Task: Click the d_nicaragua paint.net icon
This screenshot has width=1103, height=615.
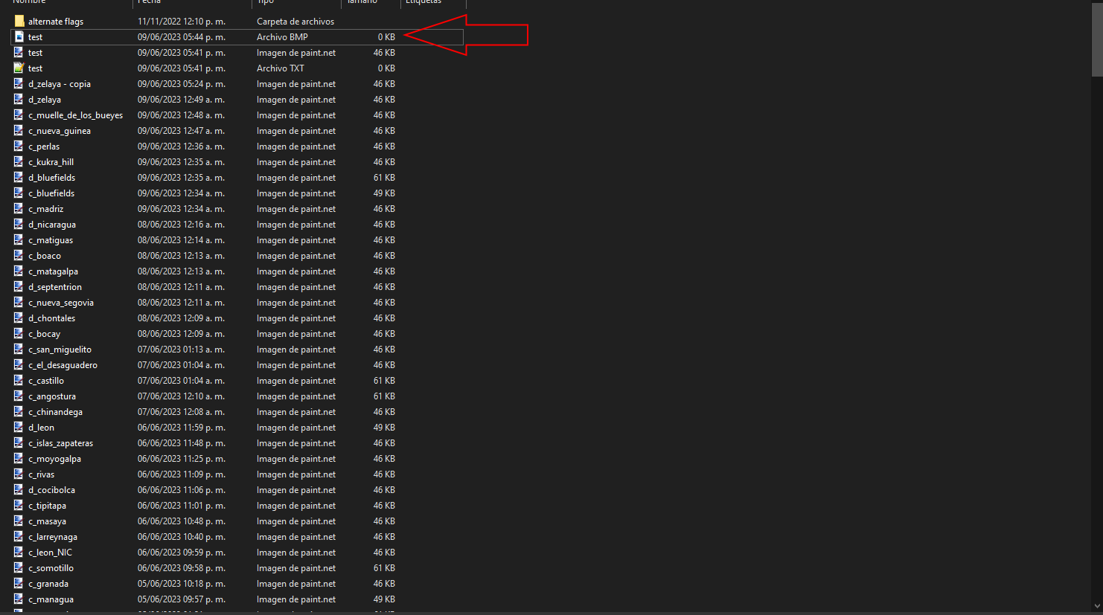Action: click(x=18, y=224)
